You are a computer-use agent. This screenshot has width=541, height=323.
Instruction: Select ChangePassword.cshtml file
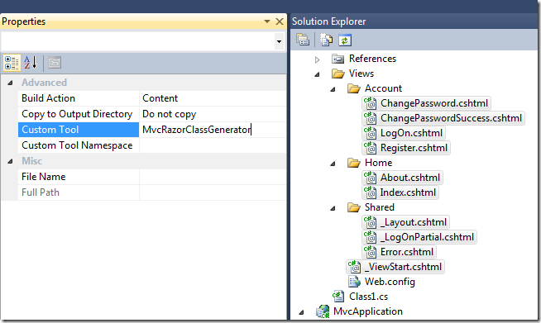pos(434,103)
